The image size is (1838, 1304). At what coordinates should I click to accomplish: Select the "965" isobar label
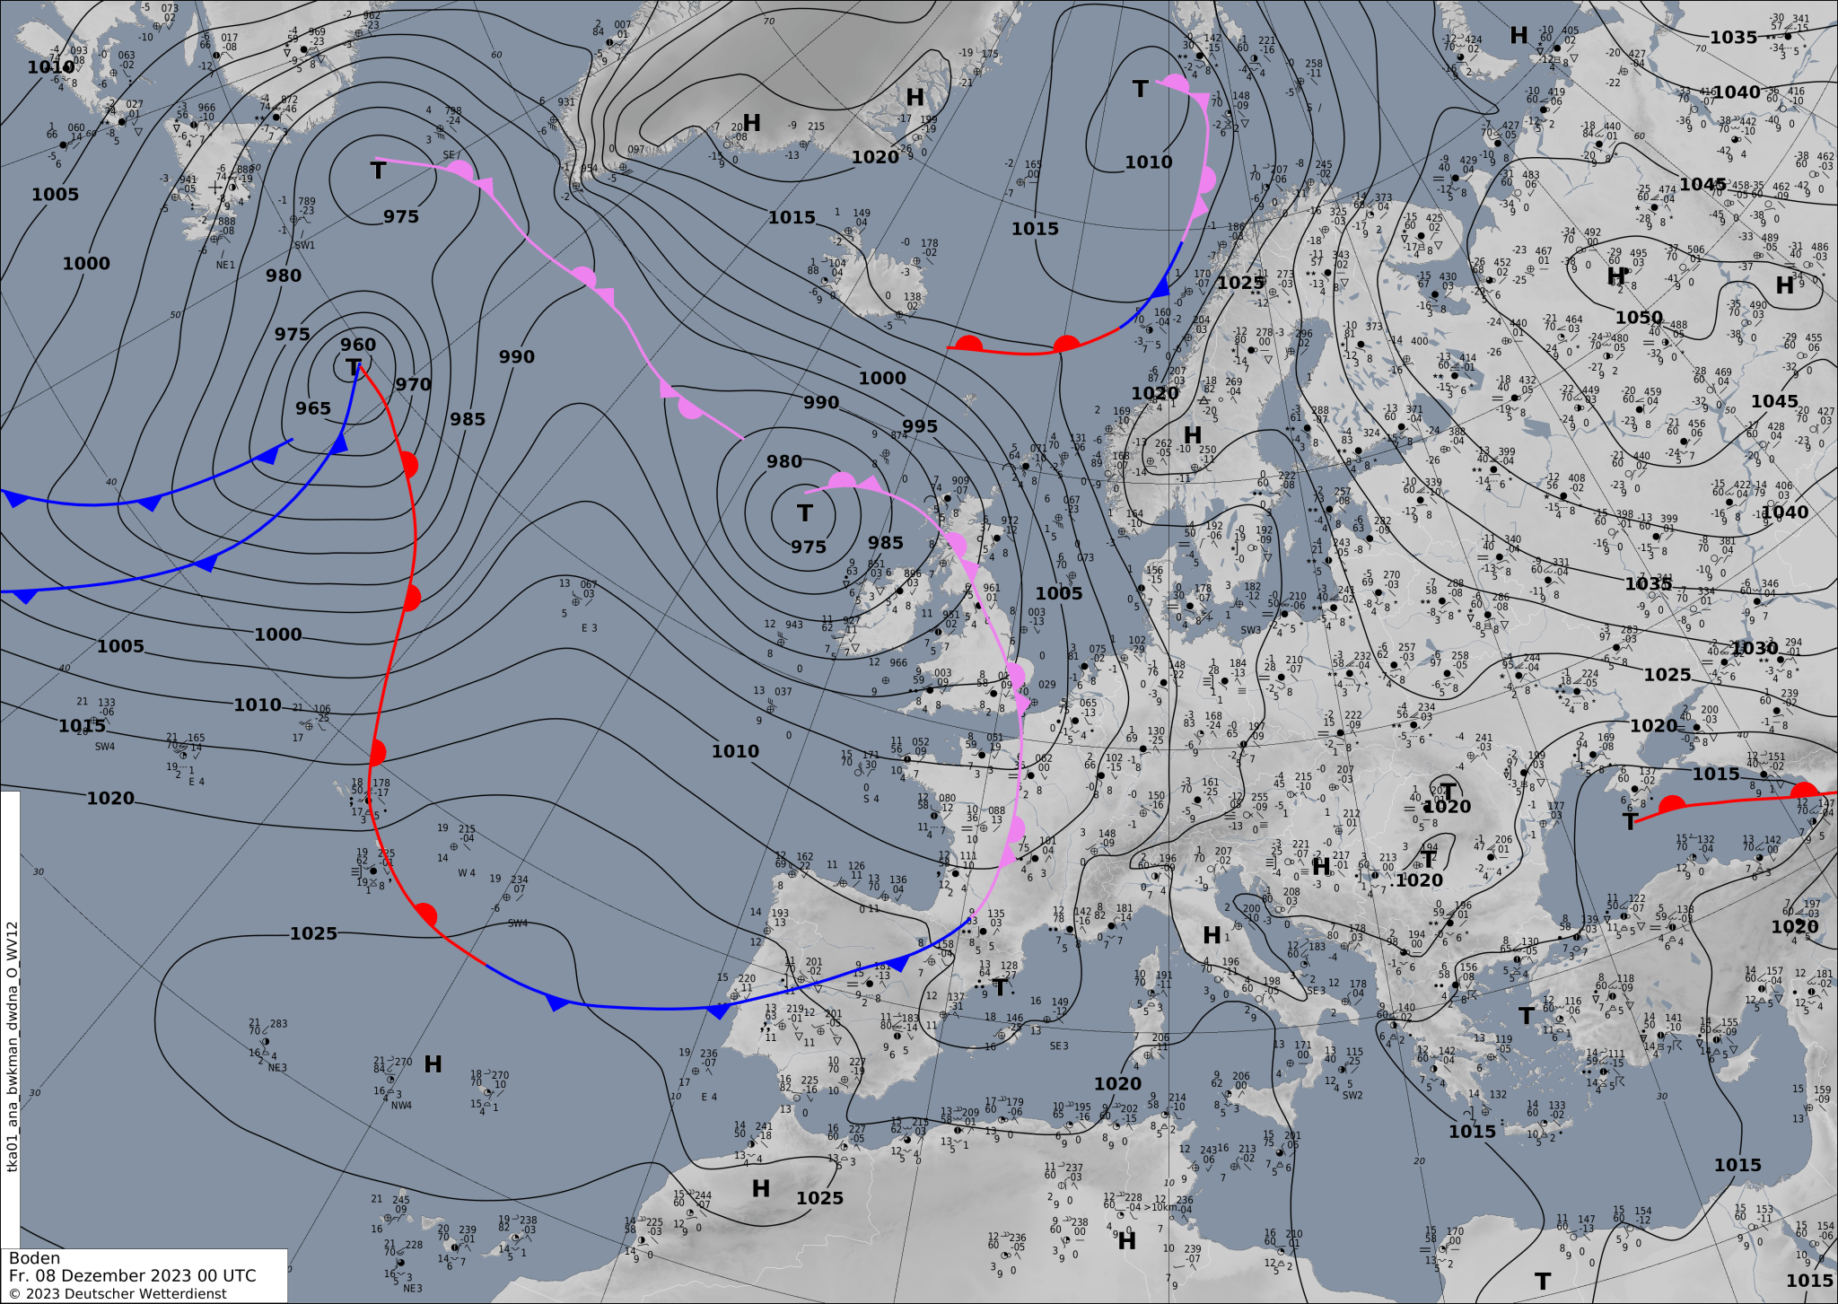coord(313,408)
